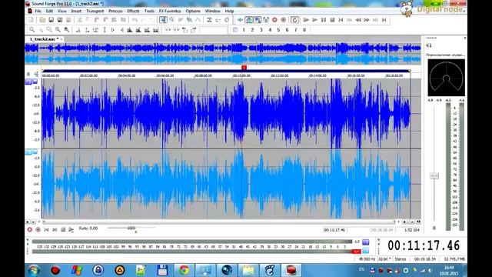Select region view number 3
Screen dimensions: 492x277
[x=261, y=30]
